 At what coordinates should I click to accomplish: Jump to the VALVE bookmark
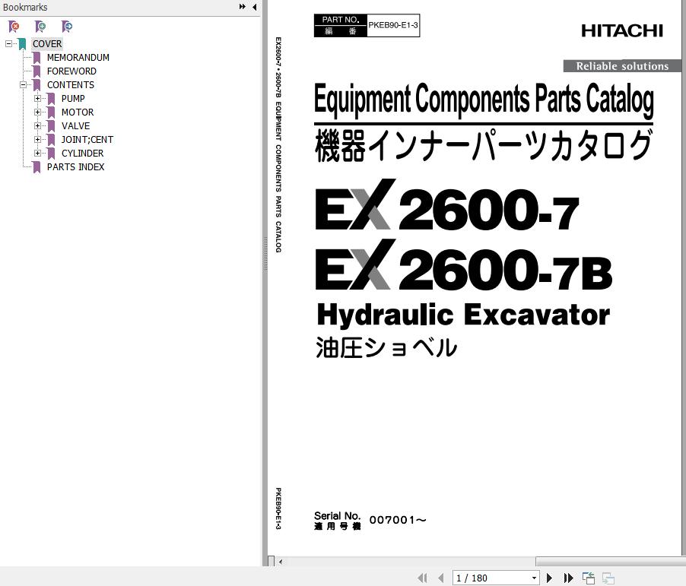tap(76, 126)
